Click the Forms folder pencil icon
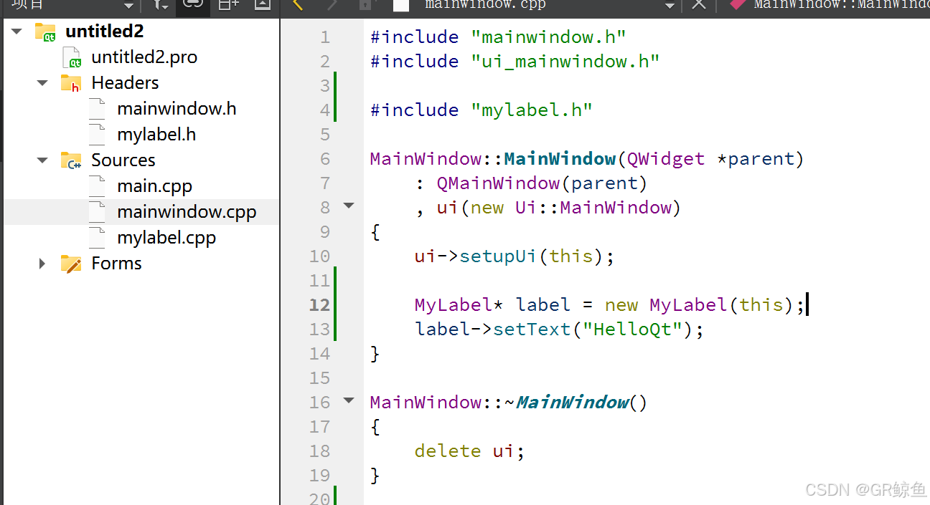Image resolution: width=930 pixels, height=505 pixels. (71, 264)
